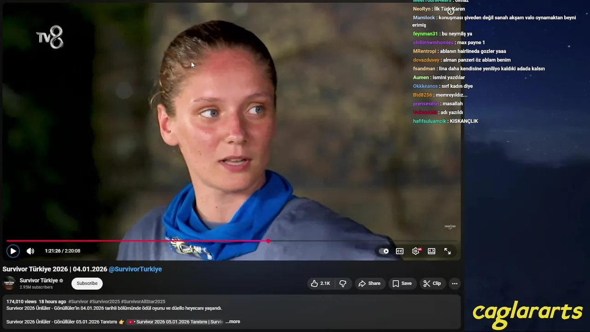This screenshot has height=332, width=590.
Task: Mute the video volume
Action: click(30, 251)
